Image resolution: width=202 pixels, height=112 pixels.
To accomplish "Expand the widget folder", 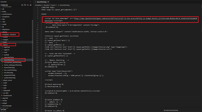I will pyautogui.click(x=5, y=103).
